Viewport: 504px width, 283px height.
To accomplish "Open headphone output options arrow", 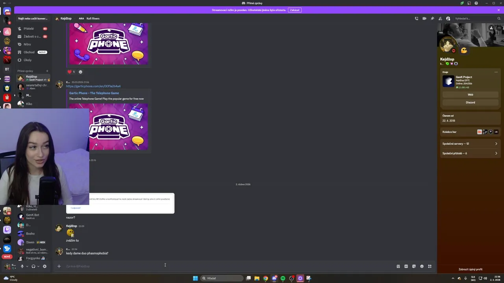I will (x=38, y=266).
